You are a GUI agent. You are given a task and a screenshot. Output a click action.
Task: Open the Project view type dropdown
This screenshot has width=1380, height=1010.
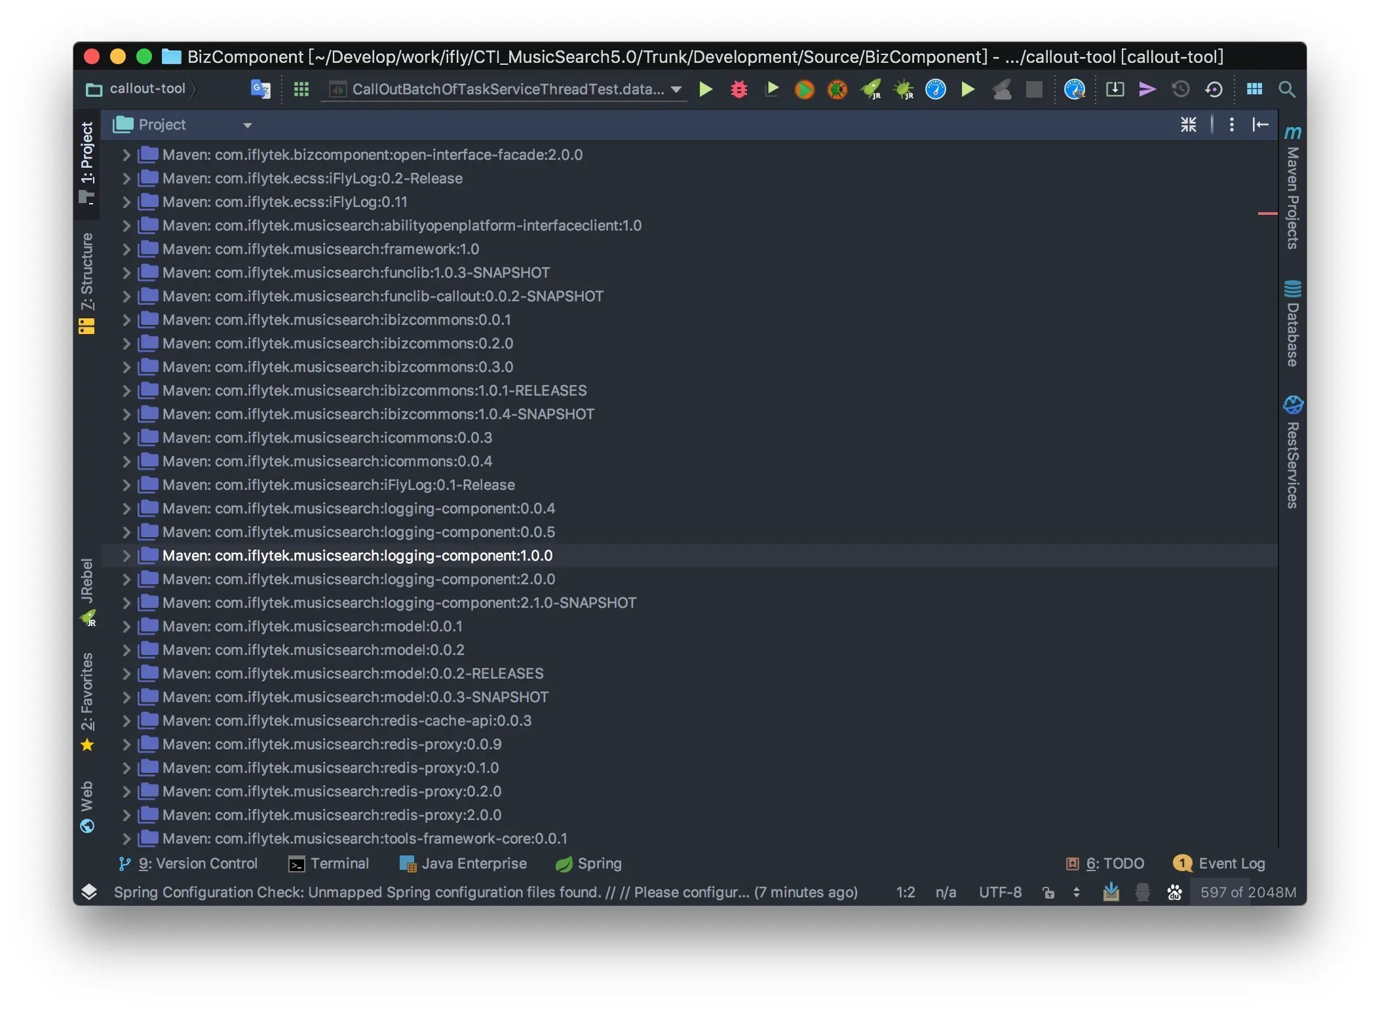coord(247,125)
